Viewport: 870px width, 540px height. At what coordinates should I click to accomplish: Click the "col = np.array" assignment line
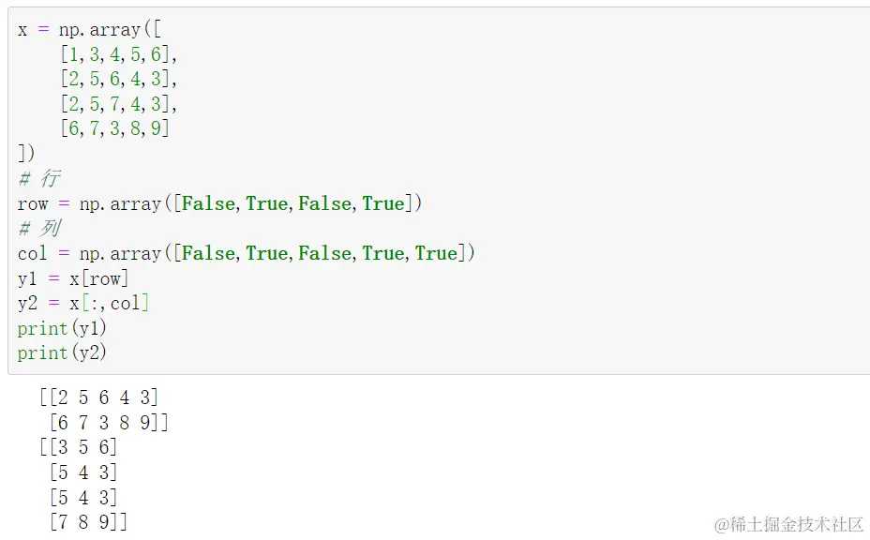(x=247, y=253)
